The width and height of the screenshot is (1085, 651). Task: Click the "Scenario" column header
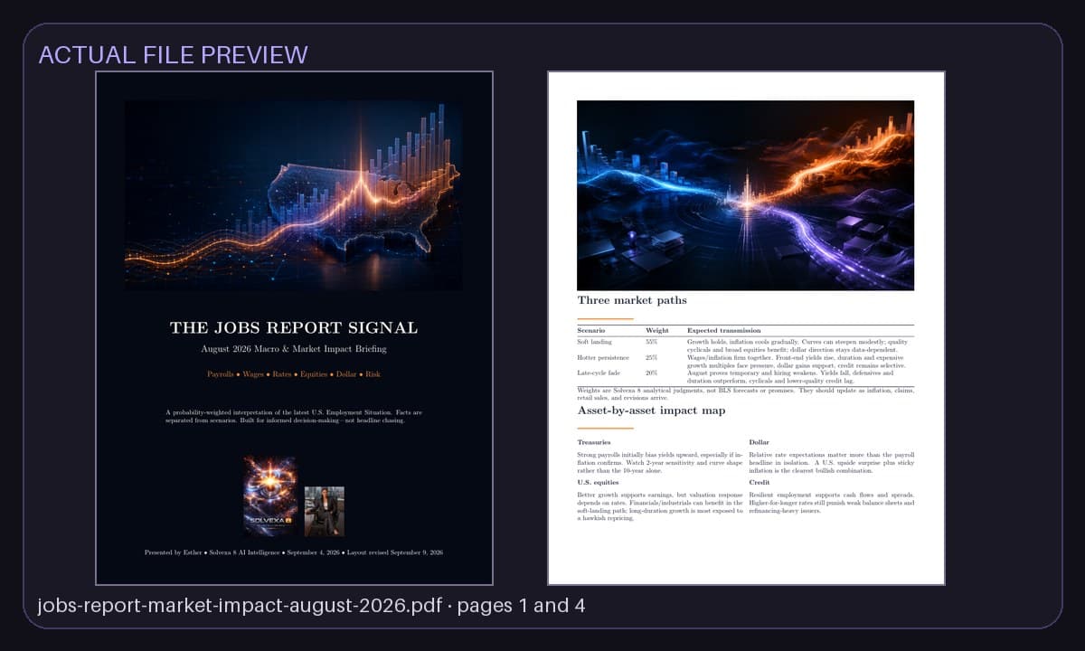[591, 331]
